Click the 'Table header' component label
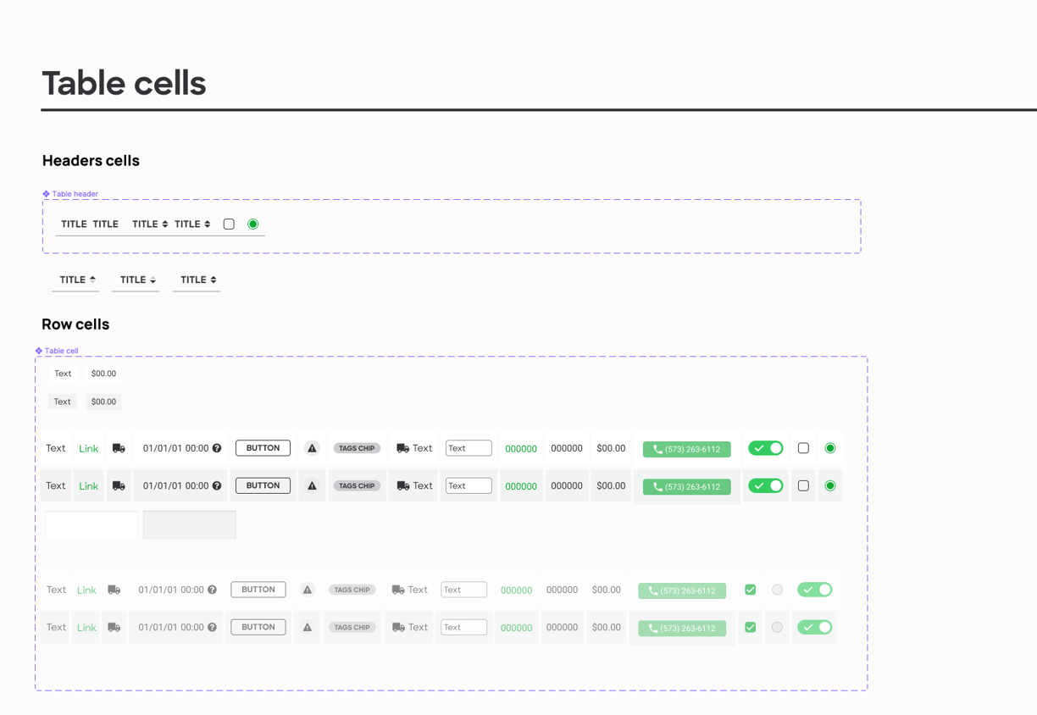1037x715 pixels. click(75, 194)
